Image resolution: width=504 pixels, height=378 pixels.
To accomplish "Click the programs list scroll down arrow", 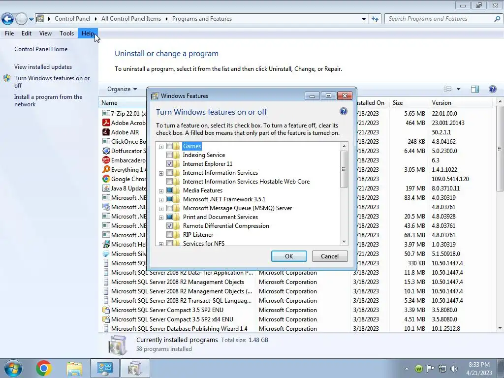I will point(500,328).
